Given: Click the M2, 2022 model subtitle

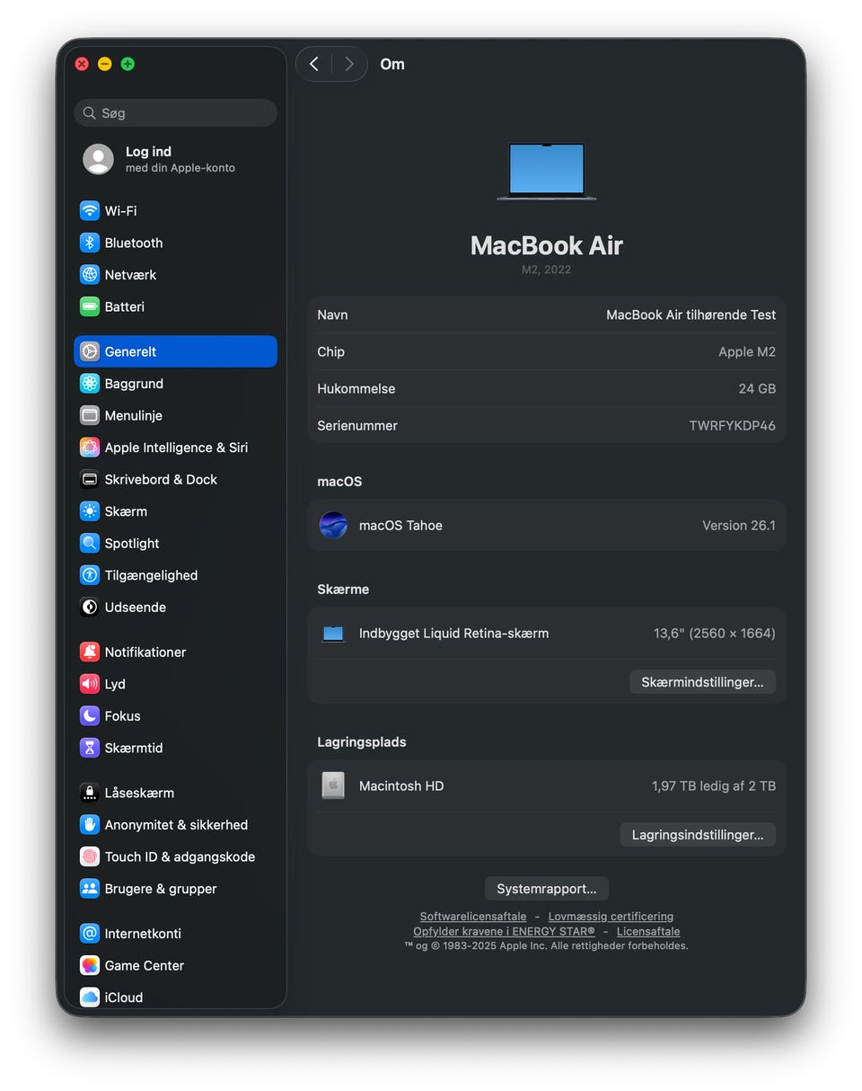Looking at the screenshot, I should coord(546,270).
